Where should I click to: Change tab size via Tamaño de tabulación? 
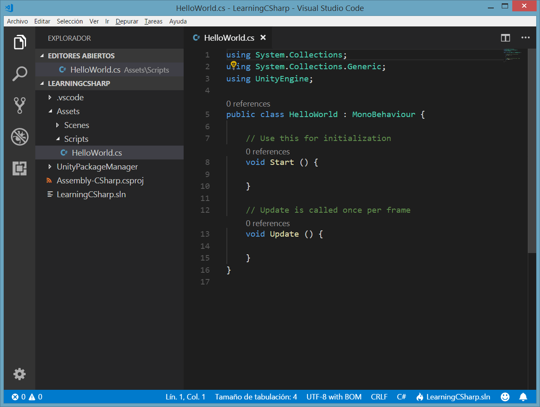tap(256, 397)
